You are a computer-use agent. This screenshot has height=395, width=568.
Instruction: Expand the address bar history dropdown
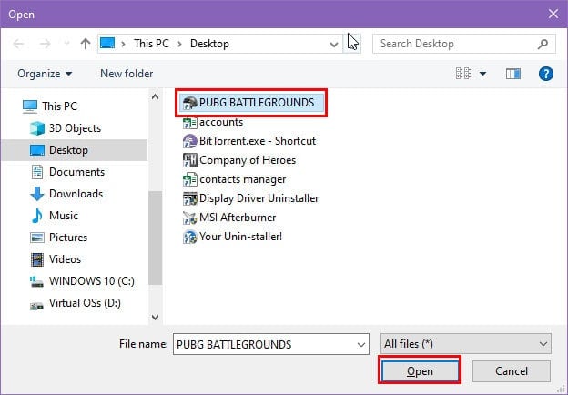pos(334,45)
